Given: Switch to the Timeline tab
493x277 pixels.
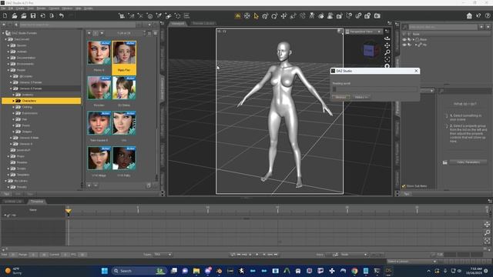Looking at the screenshot, I should (37, 202).
